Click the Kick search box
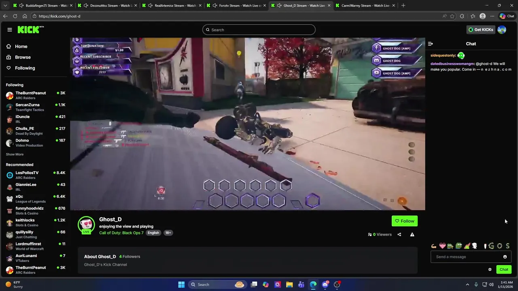The width and height of the screenshot is (518, 291). (259, 30)
